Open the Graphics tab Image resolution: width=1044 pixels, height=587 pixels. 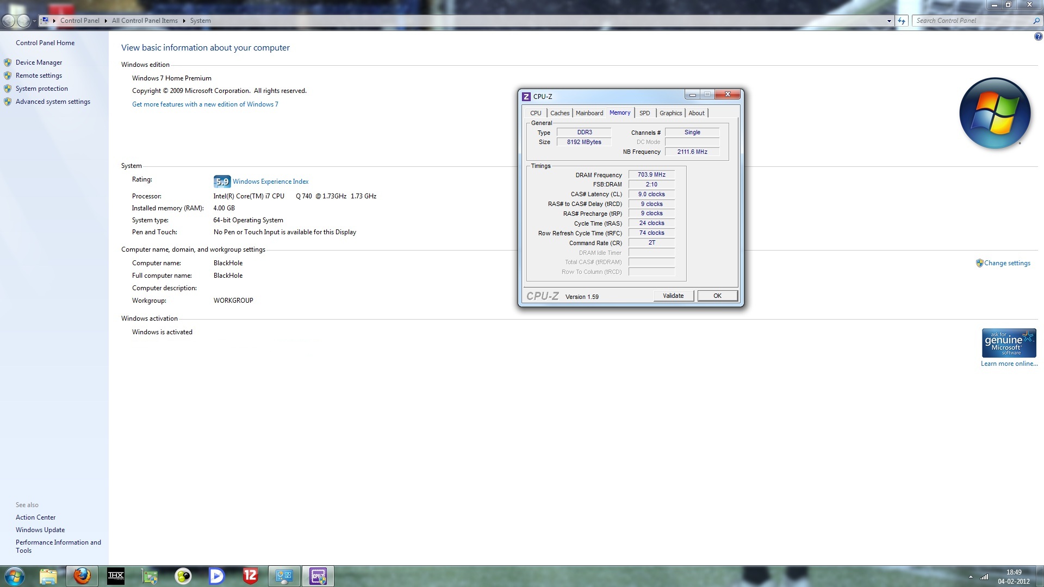pyautogui.click(x=670, y=113)
